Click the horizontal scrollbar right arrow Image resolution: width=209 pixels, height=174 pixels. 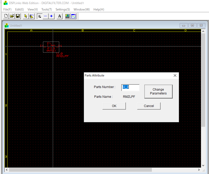[199, 170]
